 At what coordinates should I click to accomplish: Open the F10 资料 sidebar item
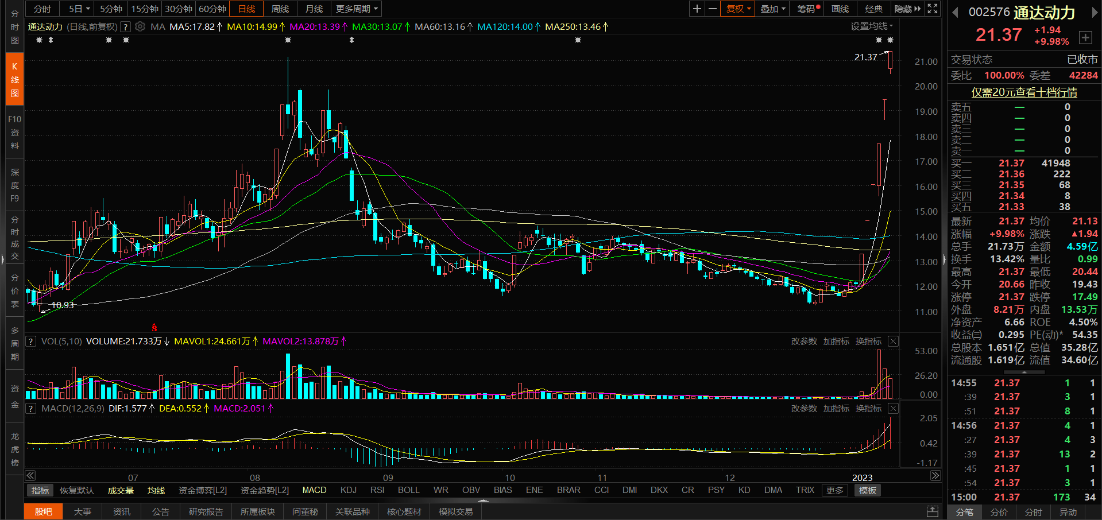pos(14,132)
